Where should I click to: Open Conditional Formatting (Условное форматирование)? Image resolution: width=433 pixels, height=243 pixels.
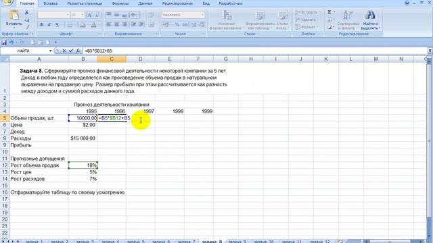[x=226, y=20]
